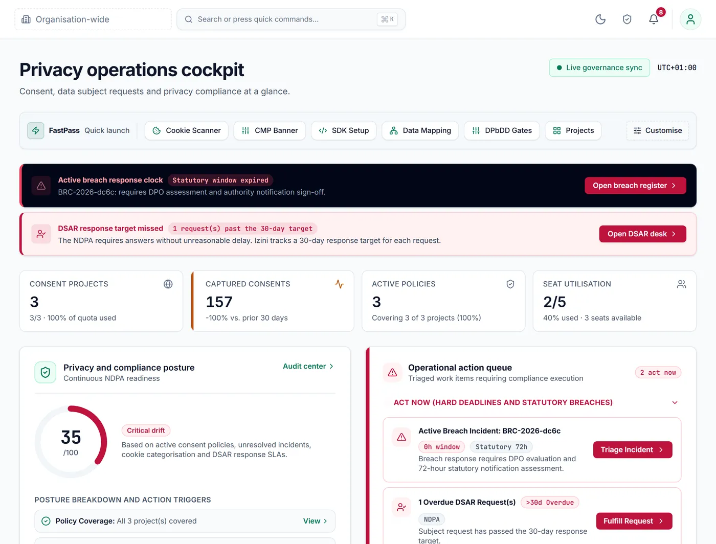Click Operational action queue warning icon
716x544 pixels.
click(393, 372)
